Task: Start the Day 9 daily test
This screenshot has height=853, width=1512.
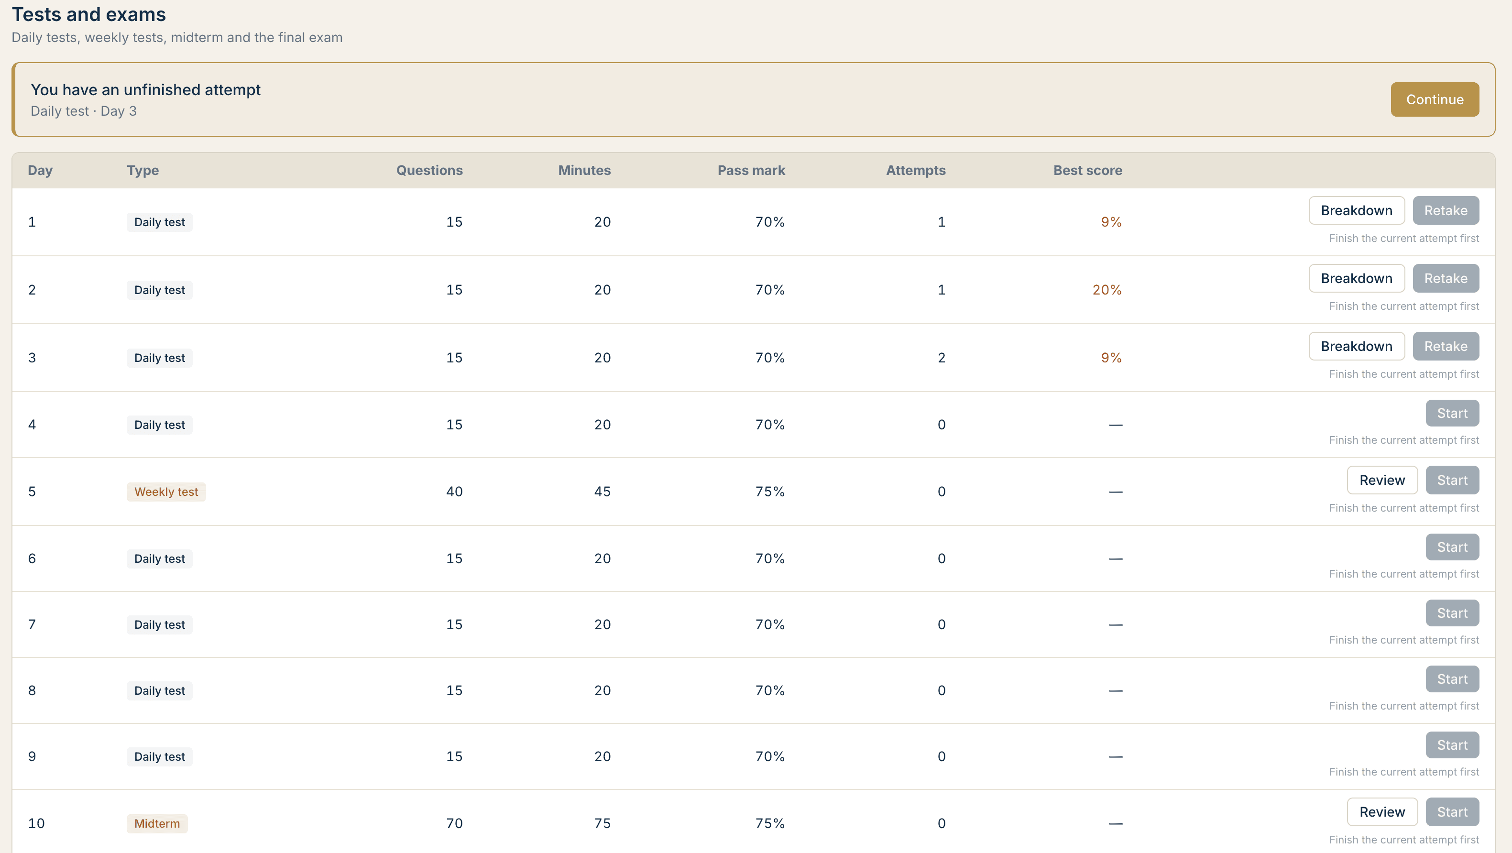Action: [1452, 745]
